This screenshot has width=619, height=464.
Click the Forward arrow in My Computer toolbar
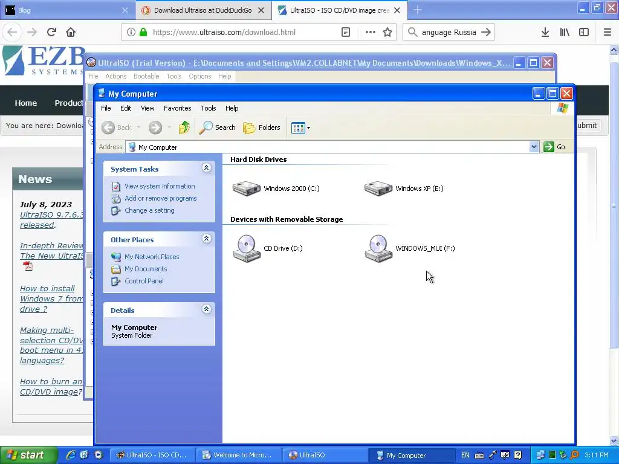click(155, 127)
